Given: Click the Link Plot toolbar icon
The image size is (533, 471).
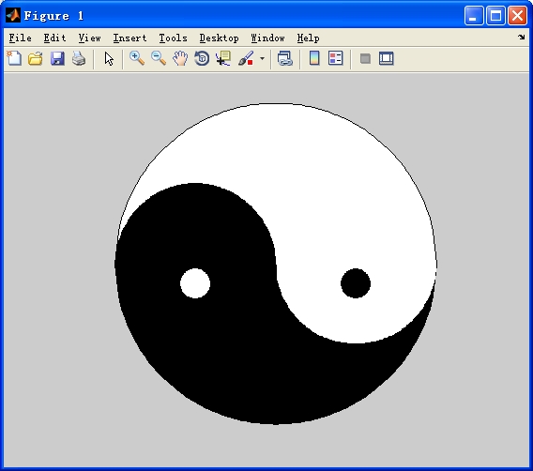Looking at the screenshot, I should 285,58.
